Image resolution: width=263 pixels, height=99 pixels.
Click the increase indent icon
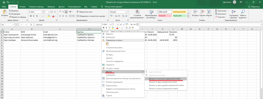point(73,16)
